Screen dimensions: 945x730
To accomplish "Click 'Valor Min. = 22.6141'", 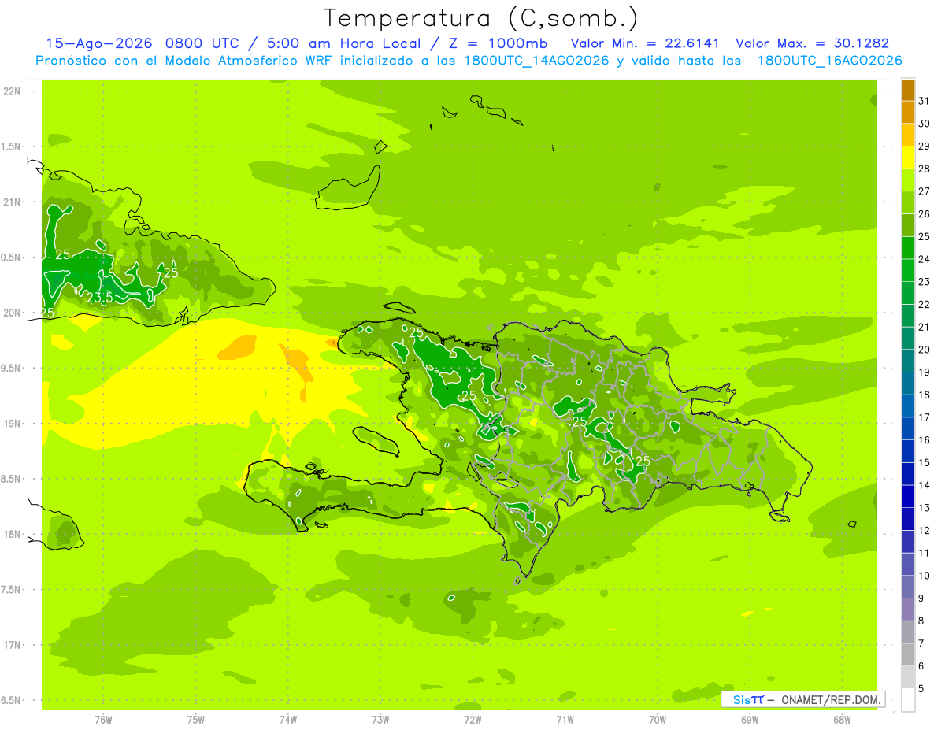I will tap(645, 43).
